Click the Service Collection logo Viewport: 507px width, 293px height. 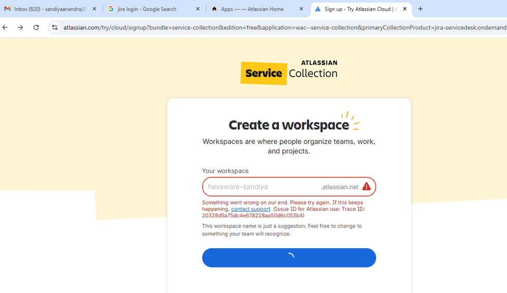[x=289, y=73]
